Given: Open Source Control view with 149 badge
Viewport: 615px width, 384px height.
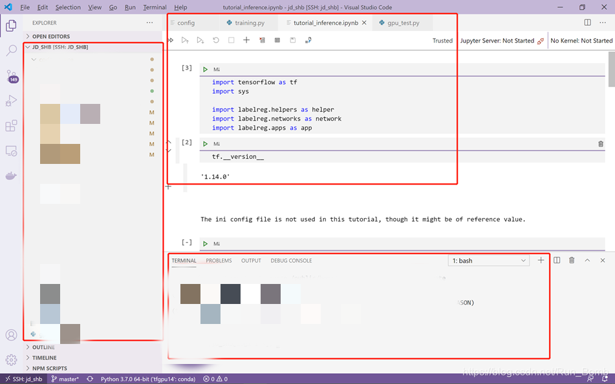Looking at the screenshot, I should click(x=12, y=76).
